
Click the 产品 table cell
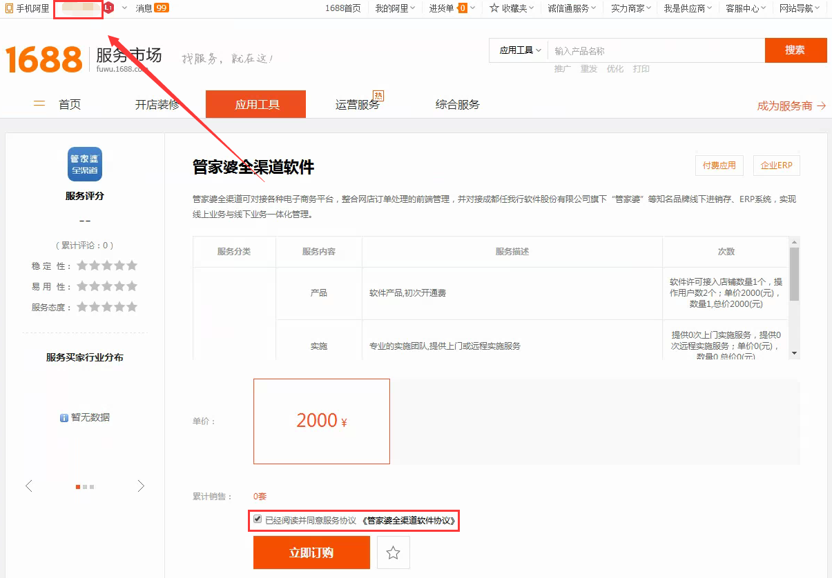point(319,293)
